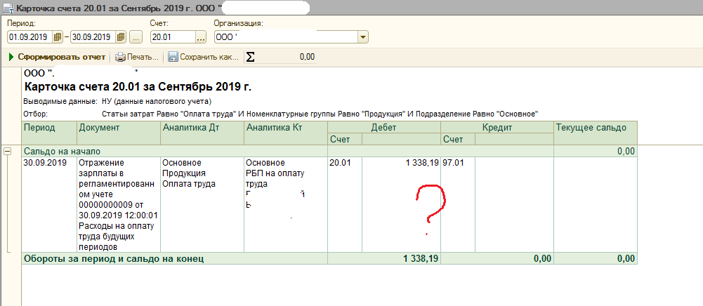Expand the Организация dropdown list
The image size is (703, 306).
[362, 37]
